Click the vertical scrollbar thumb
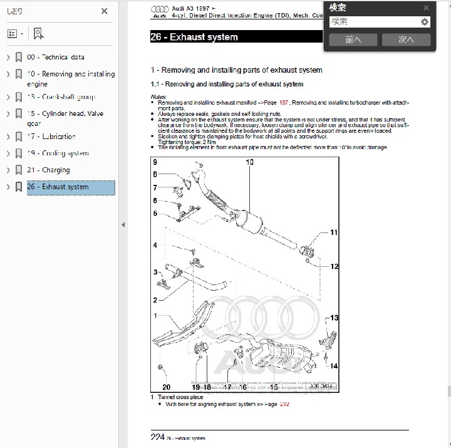The width and height of the screenshot is (451, 448). tap(449, 392)
